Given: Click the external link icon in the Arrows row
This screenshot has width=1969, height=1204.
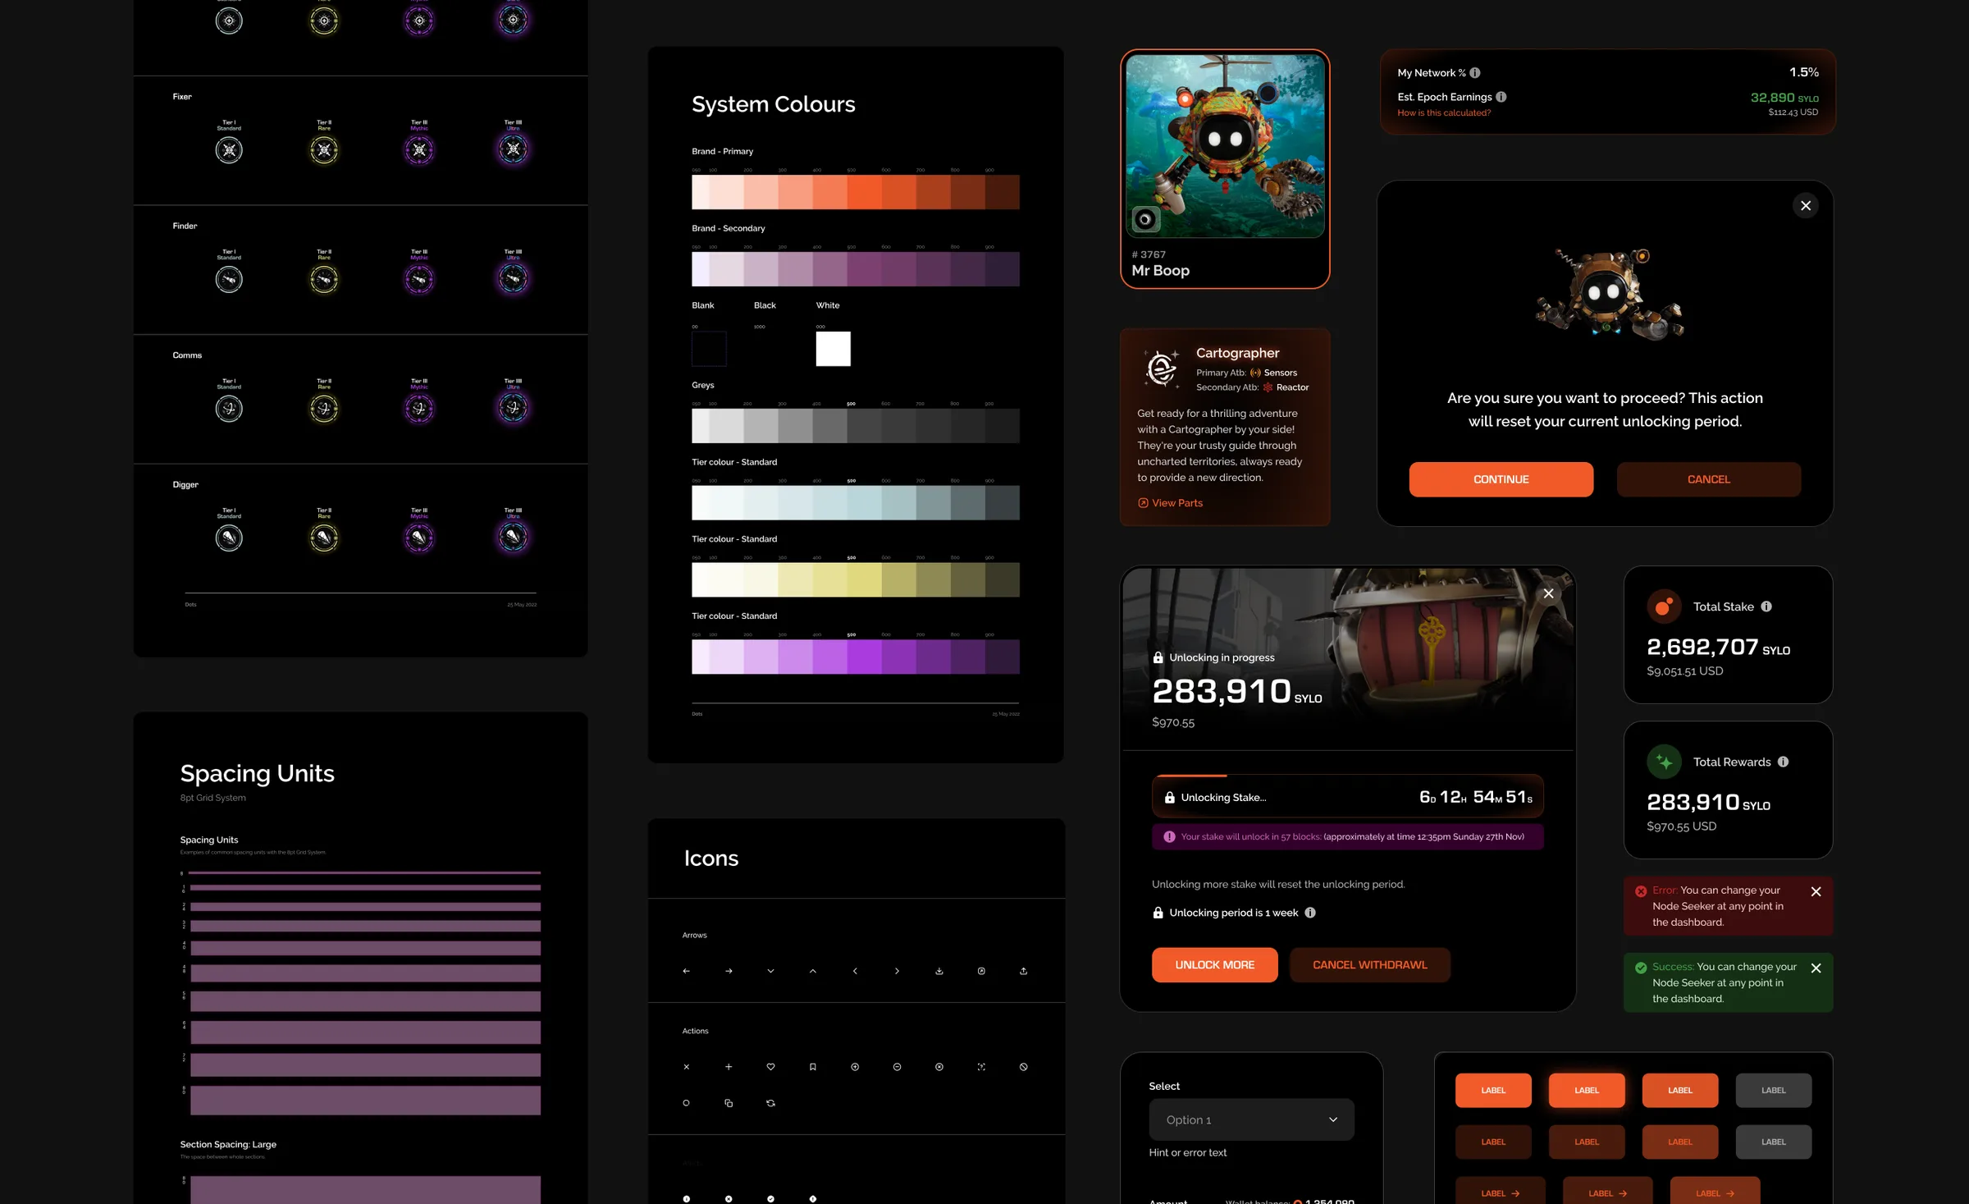Looking at the screenshot, I should (981, 971).
